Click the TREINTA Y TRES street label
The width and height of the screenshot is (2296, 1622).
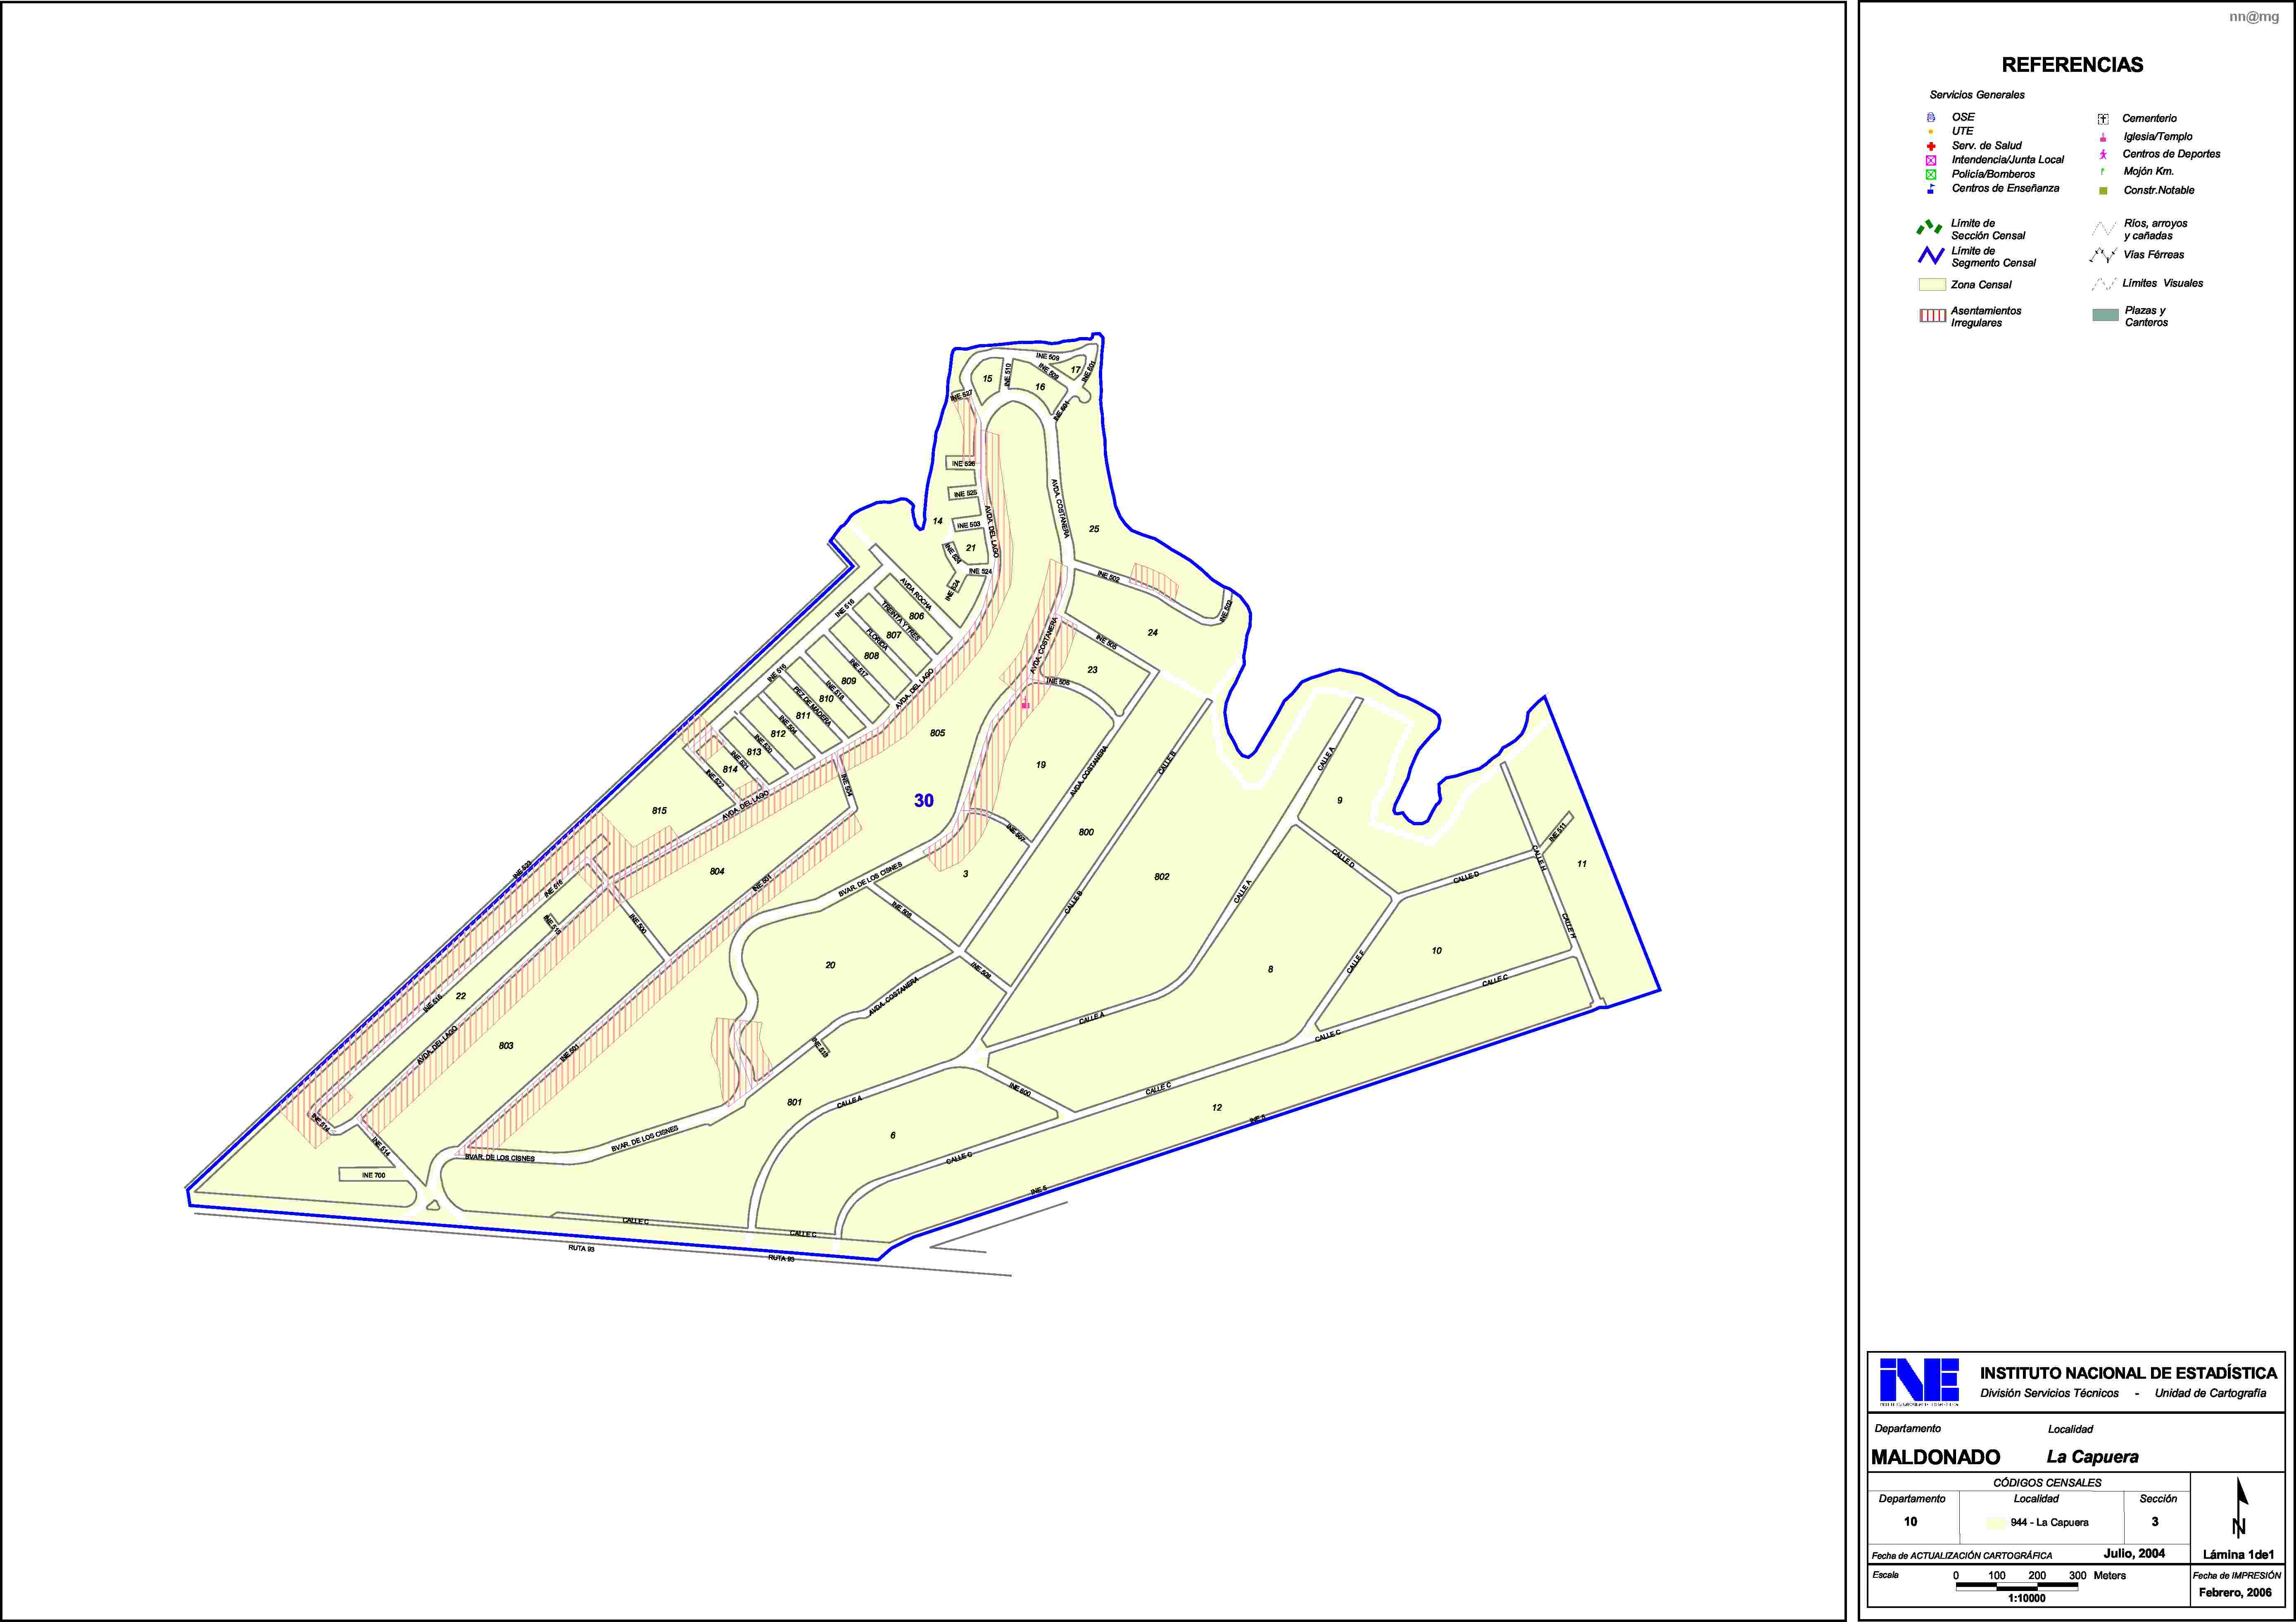pyautogui.click(x=900, y=621)
